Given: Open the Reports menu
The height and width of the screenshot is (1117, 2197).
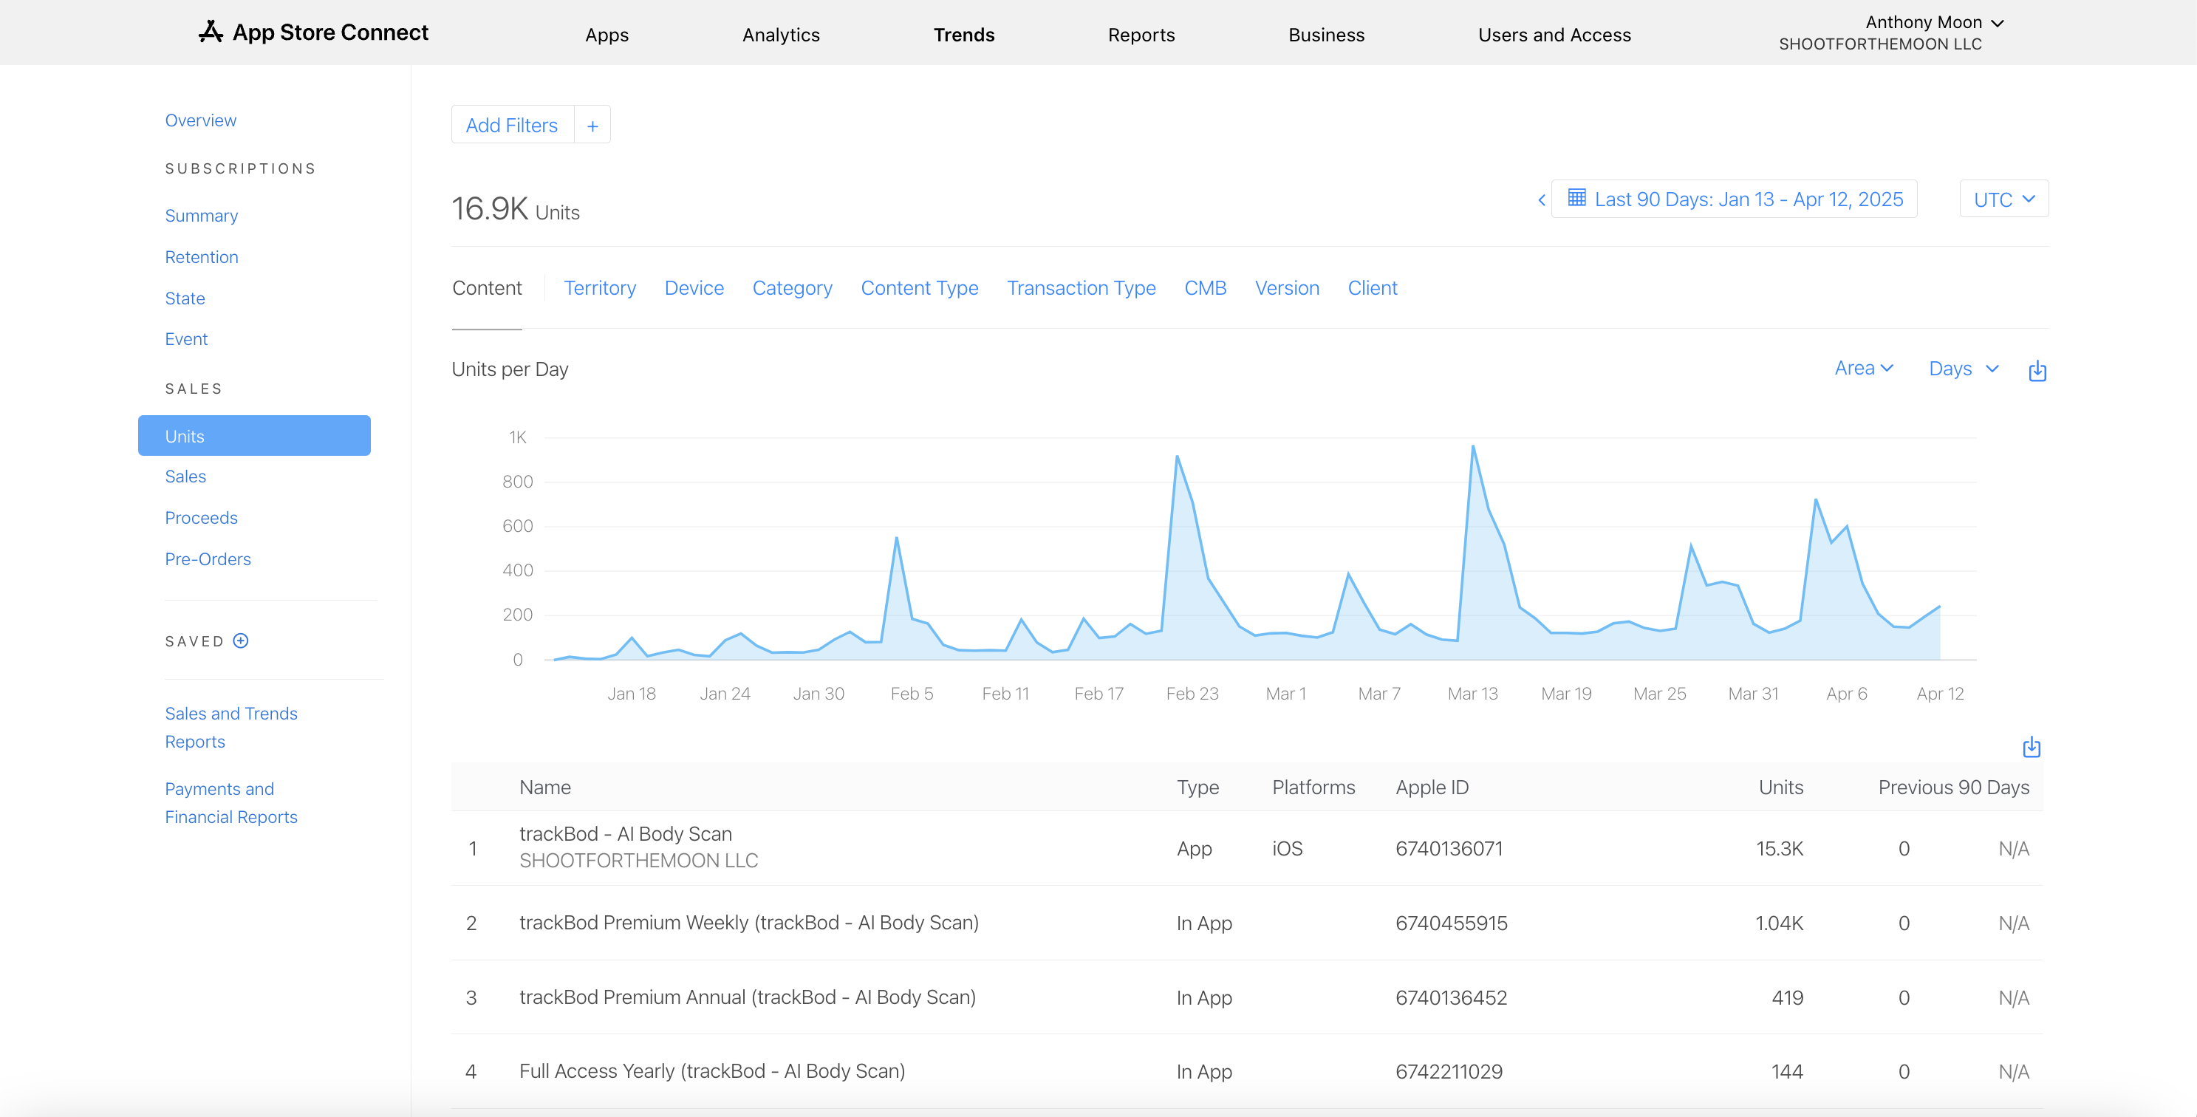Looking at the screenshot, I should 1141,35.
